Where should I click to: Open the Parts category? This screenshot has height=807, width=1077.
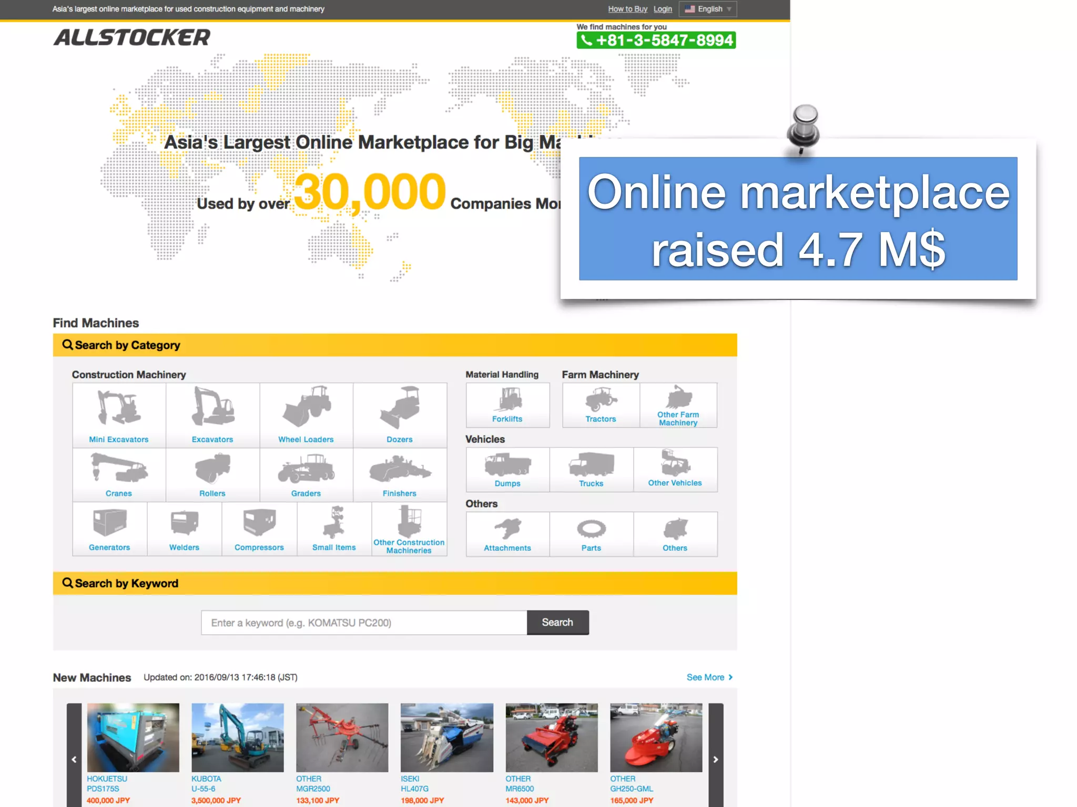(592, 534)
